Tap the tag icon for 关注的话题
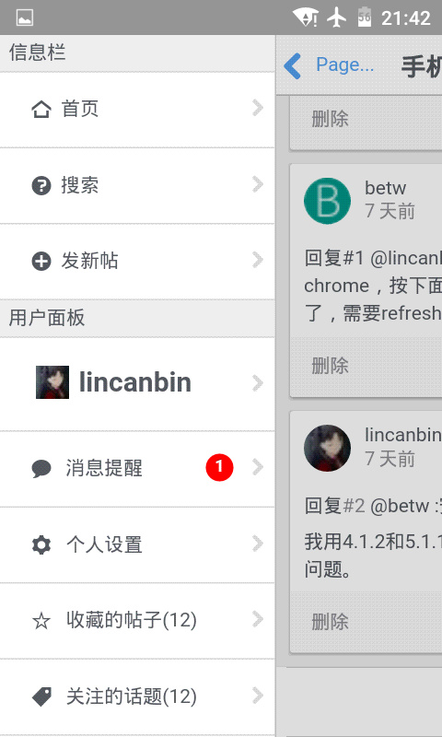This screenshot has width=442, height=737. pos(41,696)
